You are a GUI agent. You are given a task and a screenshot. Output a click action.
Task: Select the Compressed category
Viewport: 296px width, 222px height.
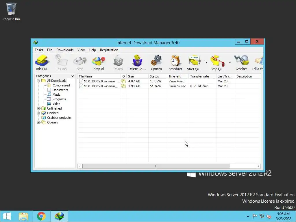point(61,85)
